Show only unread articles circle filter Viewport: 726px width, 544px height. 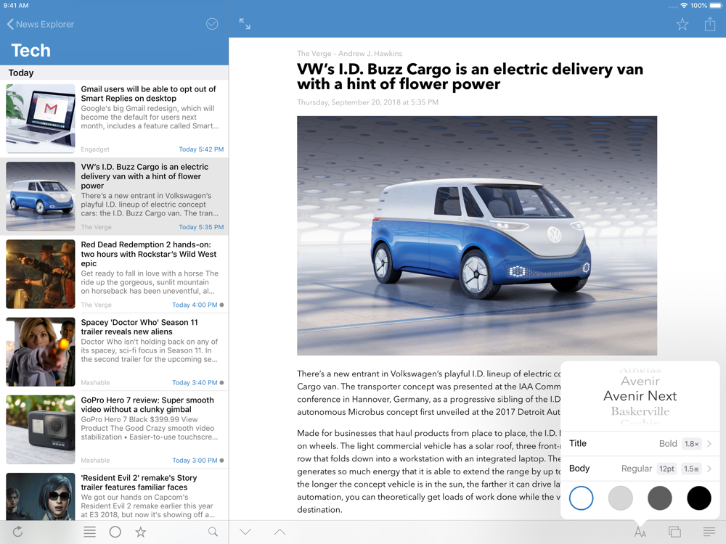[x=115, y=532]
